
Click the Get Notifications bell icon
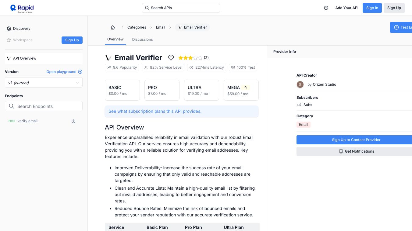pyautogui.click(x=341, y=151)
